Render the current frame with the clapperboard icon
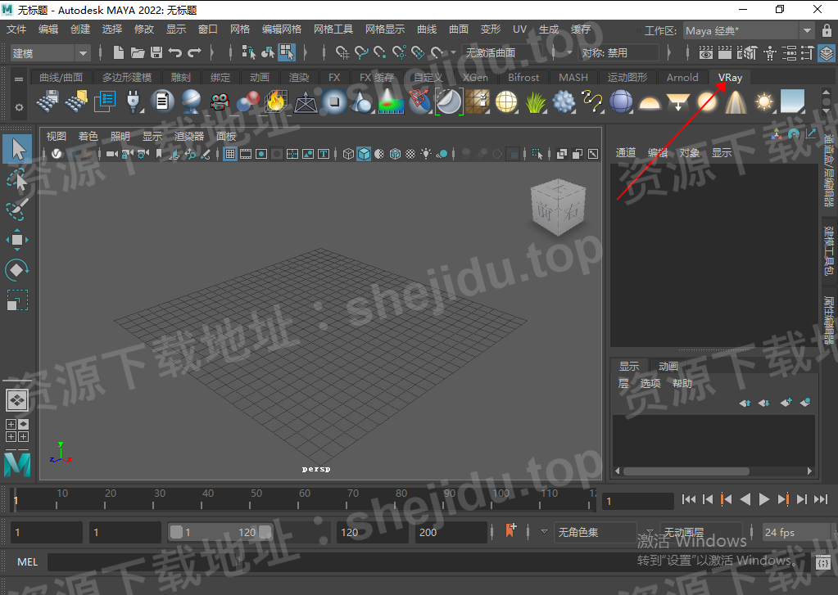Screen dimensions: 838x595 [x=725, y=53]
